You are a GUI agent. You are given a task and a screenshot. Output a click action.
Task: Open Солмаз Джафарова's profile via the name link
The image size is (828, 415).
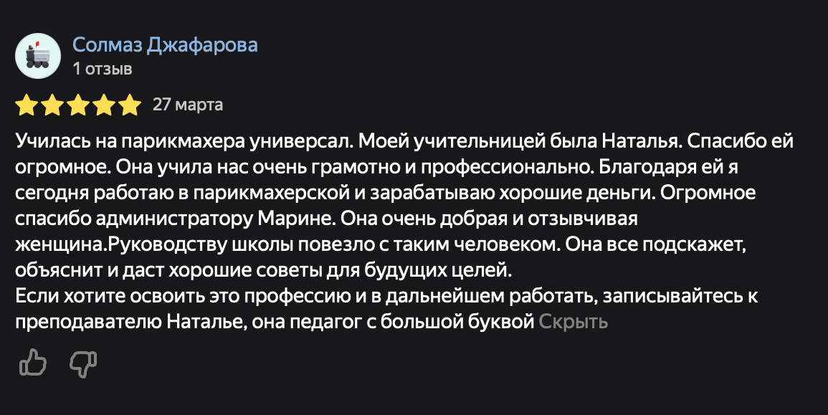(165, 45)
